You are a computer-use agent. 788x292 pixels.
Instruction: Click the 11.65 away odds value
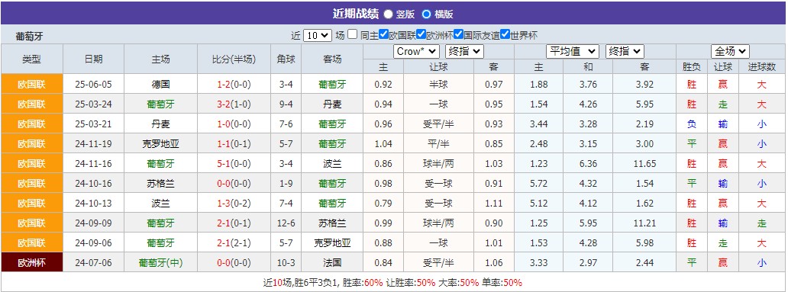[x=644, y=164]
